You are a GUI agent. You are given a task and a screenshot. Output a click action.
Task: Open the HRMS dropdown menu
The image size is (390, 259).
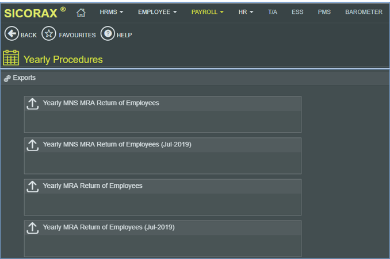tap(112, 12)
